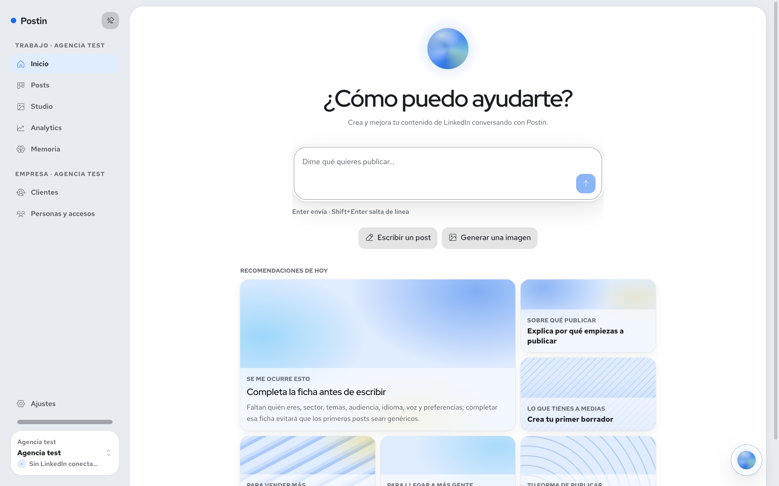Click the large blue orb avatar
Image resolution: width=779 pixels, height=486 pixels.
[x=448, y=49]
